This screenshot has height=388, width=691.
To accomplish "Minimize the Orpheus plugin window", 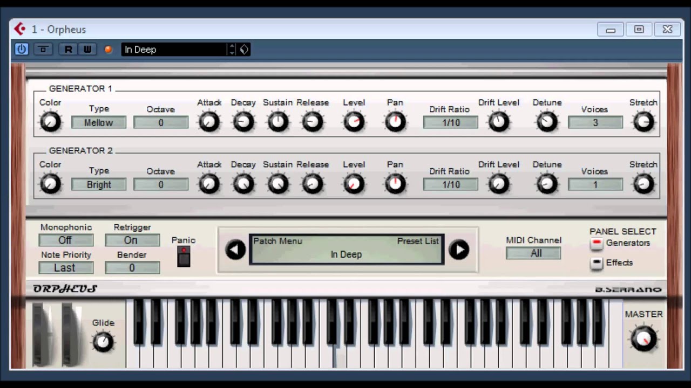I will [x=611, y=30].
